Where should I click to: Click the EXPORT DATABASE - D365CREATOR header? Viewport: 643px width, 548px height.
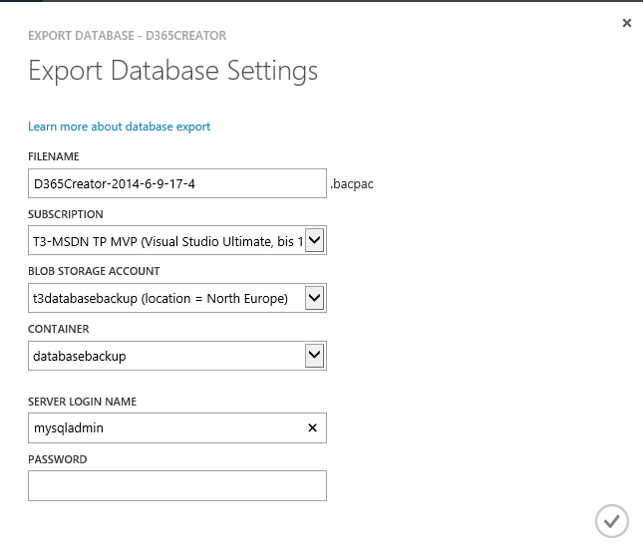[x=127, y=36]
